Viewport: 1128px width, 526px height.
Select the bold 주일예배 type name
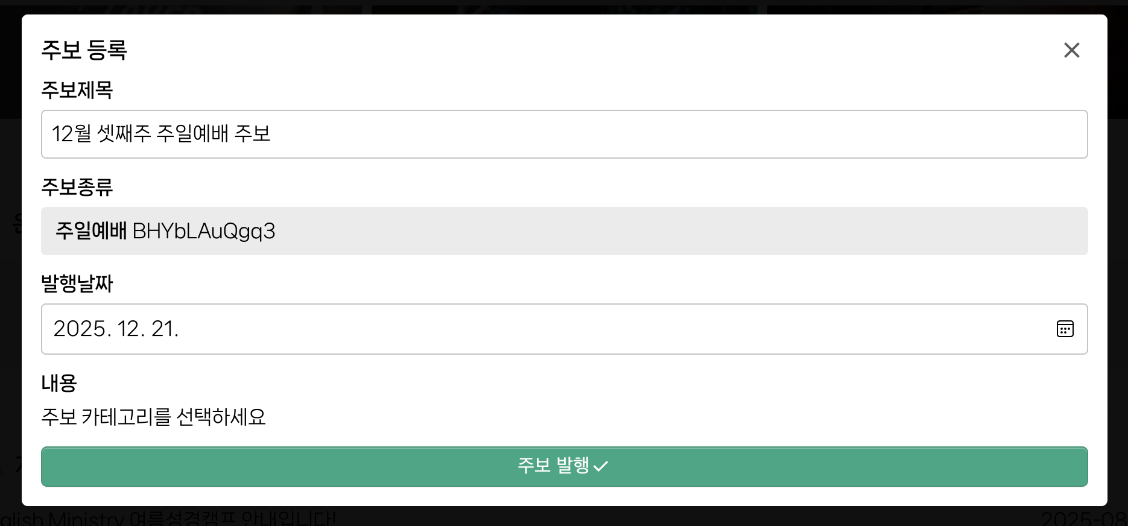pyautogui.click(x=91, y=231)
